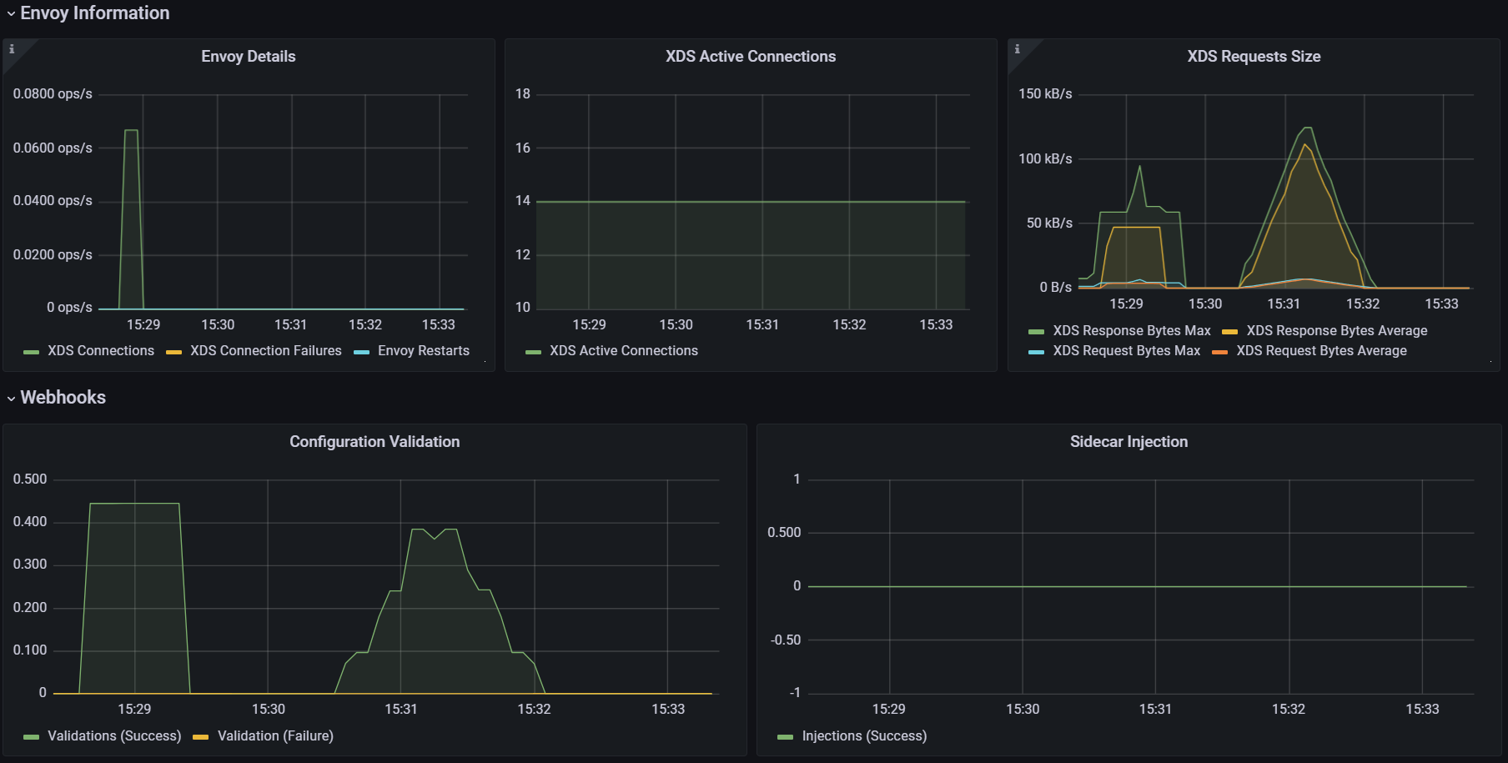Click the XDS Requests Size info icon
The width and height of the screenshot is (1508, 763).
(1017, 49)
